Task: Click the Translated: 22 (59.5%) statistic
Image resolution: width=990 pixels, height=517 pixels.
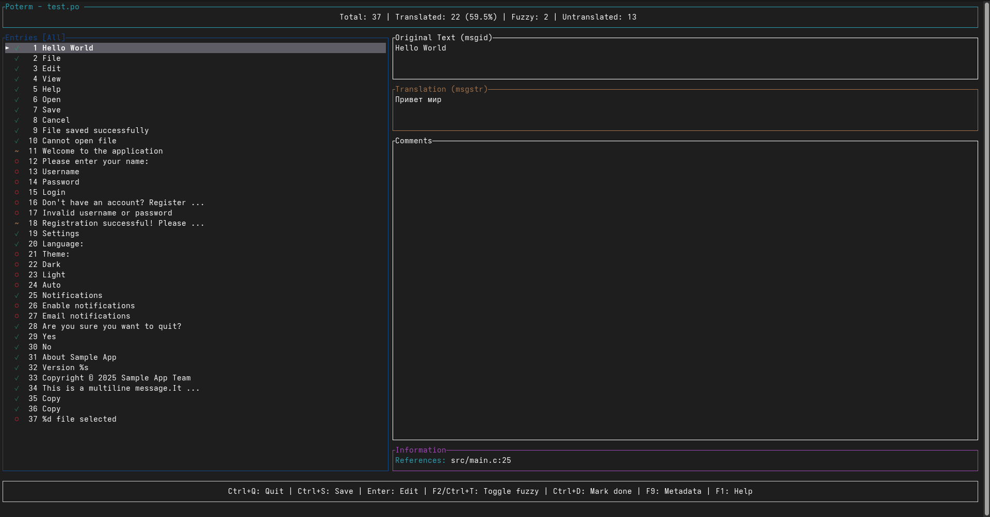Action: [446, 17]
